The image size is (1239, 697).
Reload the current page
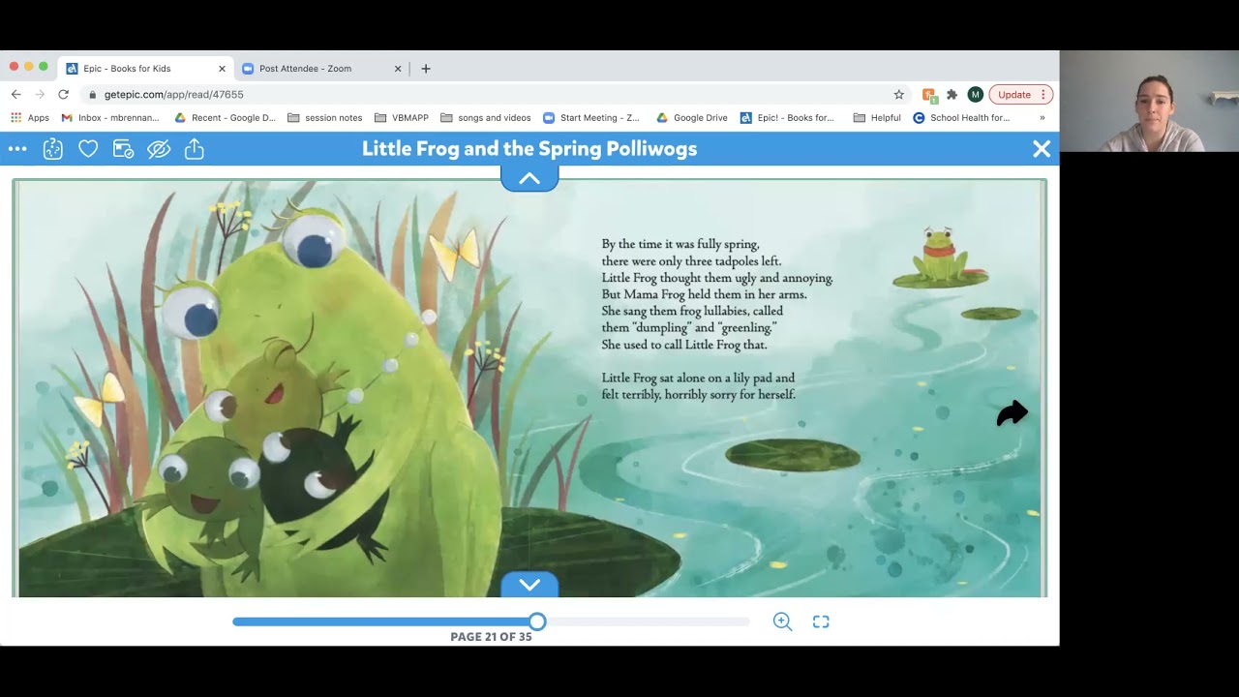point(64,94)
